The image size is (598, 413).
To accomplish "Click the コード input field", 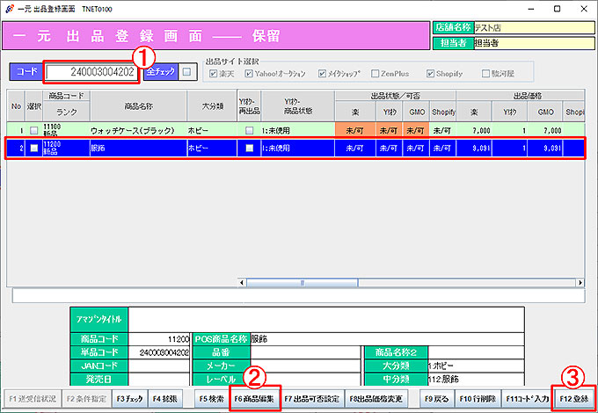I will click(92, 71).
